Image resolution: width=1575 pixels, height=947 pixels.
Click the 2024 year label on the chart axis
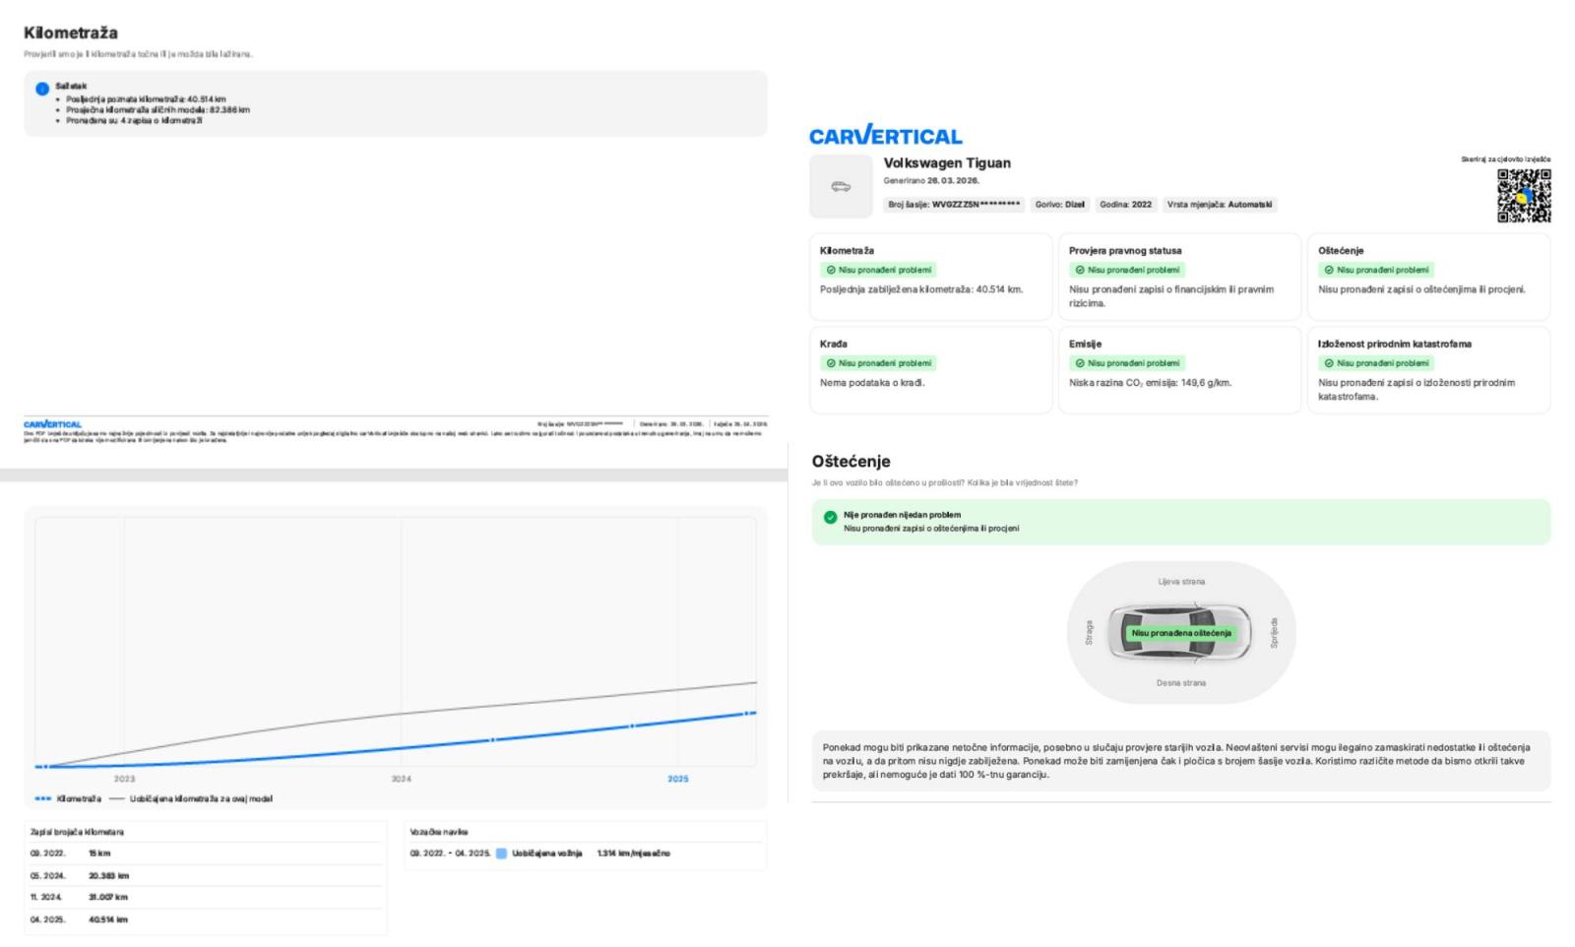pyautogui.click(x=401, y=779)
